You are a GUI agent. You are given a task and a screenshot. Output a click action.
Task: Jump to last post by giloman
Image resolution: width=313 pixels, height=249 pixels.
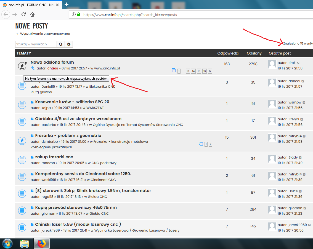click(x=305, y=208)
